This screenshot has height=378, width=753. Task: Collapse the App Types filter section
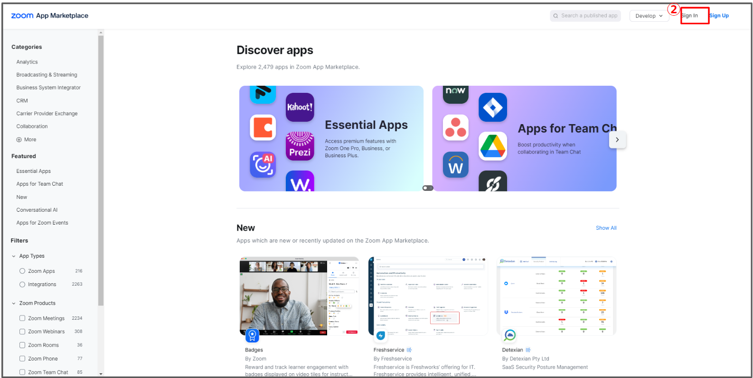point(14,256)
